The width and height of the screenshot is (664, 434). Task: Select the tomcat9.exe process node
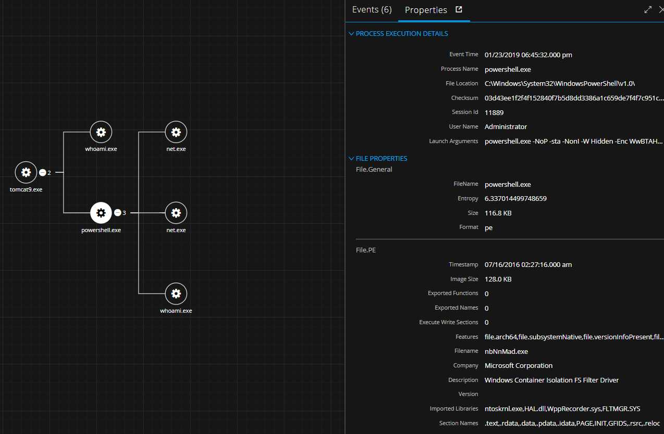tap(26, 172)
